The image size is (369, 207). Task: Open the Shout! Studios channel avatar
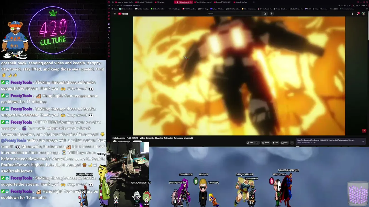tap(114, 142)
